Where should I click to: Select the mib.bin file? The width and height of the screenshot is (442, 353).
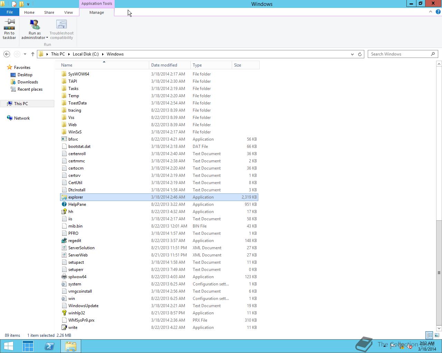click(x=75, y=226)
